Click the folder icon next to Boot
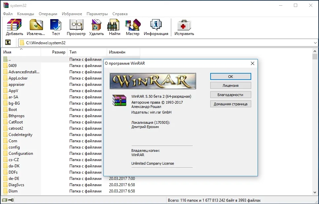The width and height of the screenshot is (319, 204). (x=5, y=110)
